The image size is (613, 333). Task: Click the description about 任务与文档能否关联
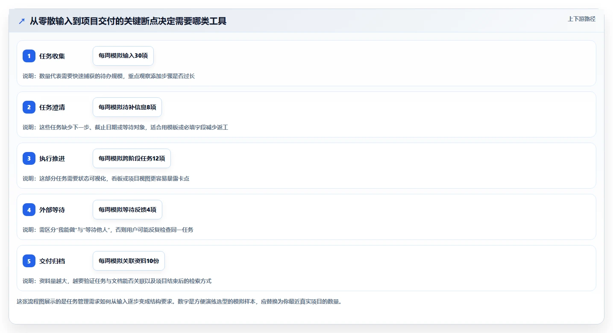click(117, 281)
